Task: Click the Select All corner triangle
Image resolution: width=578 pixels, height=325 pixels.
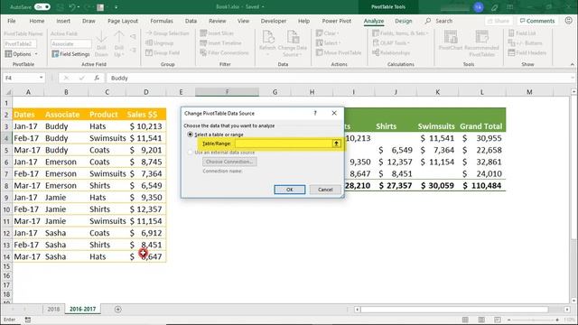Action: pyautogui.click(x=8, y=92)
